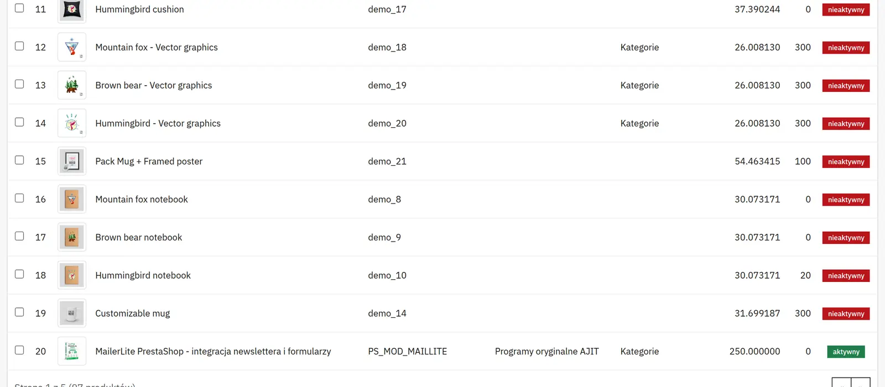The height and width of the screenshot is (387, 885).
Task: Click the Customizable mug product image
Action: click(x=72, y=313)
